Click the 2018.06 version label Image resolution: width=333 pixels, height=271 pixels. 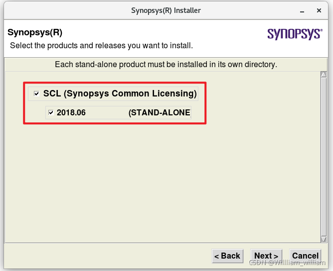coord(71,113)
